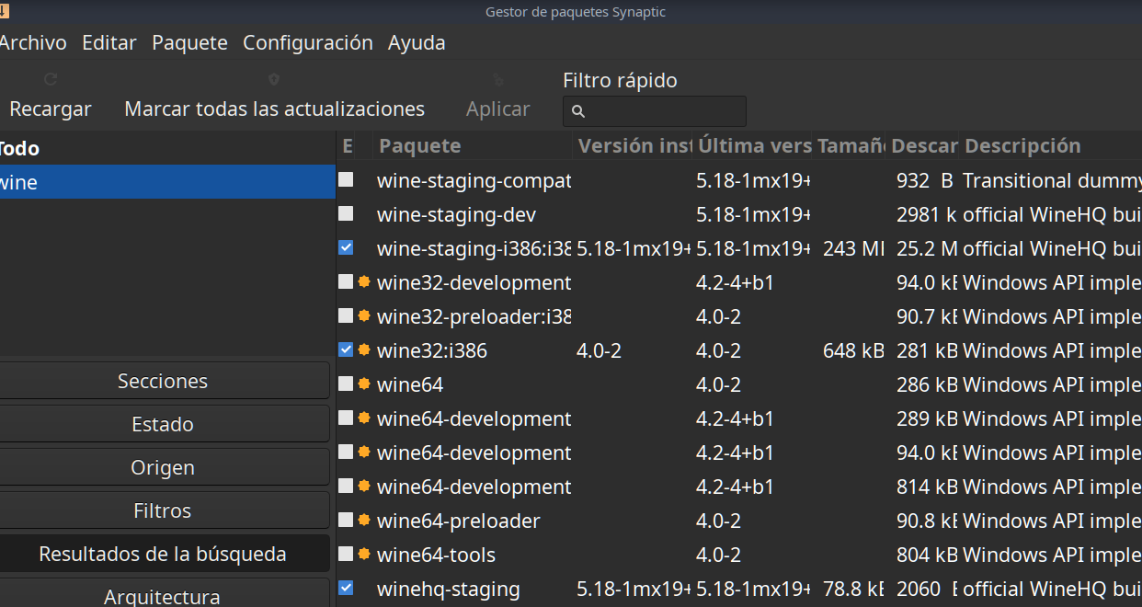Click the orange badge beside wine32:i386
1142x607 pixels.
pyautogui.click(x=364, y=349)
